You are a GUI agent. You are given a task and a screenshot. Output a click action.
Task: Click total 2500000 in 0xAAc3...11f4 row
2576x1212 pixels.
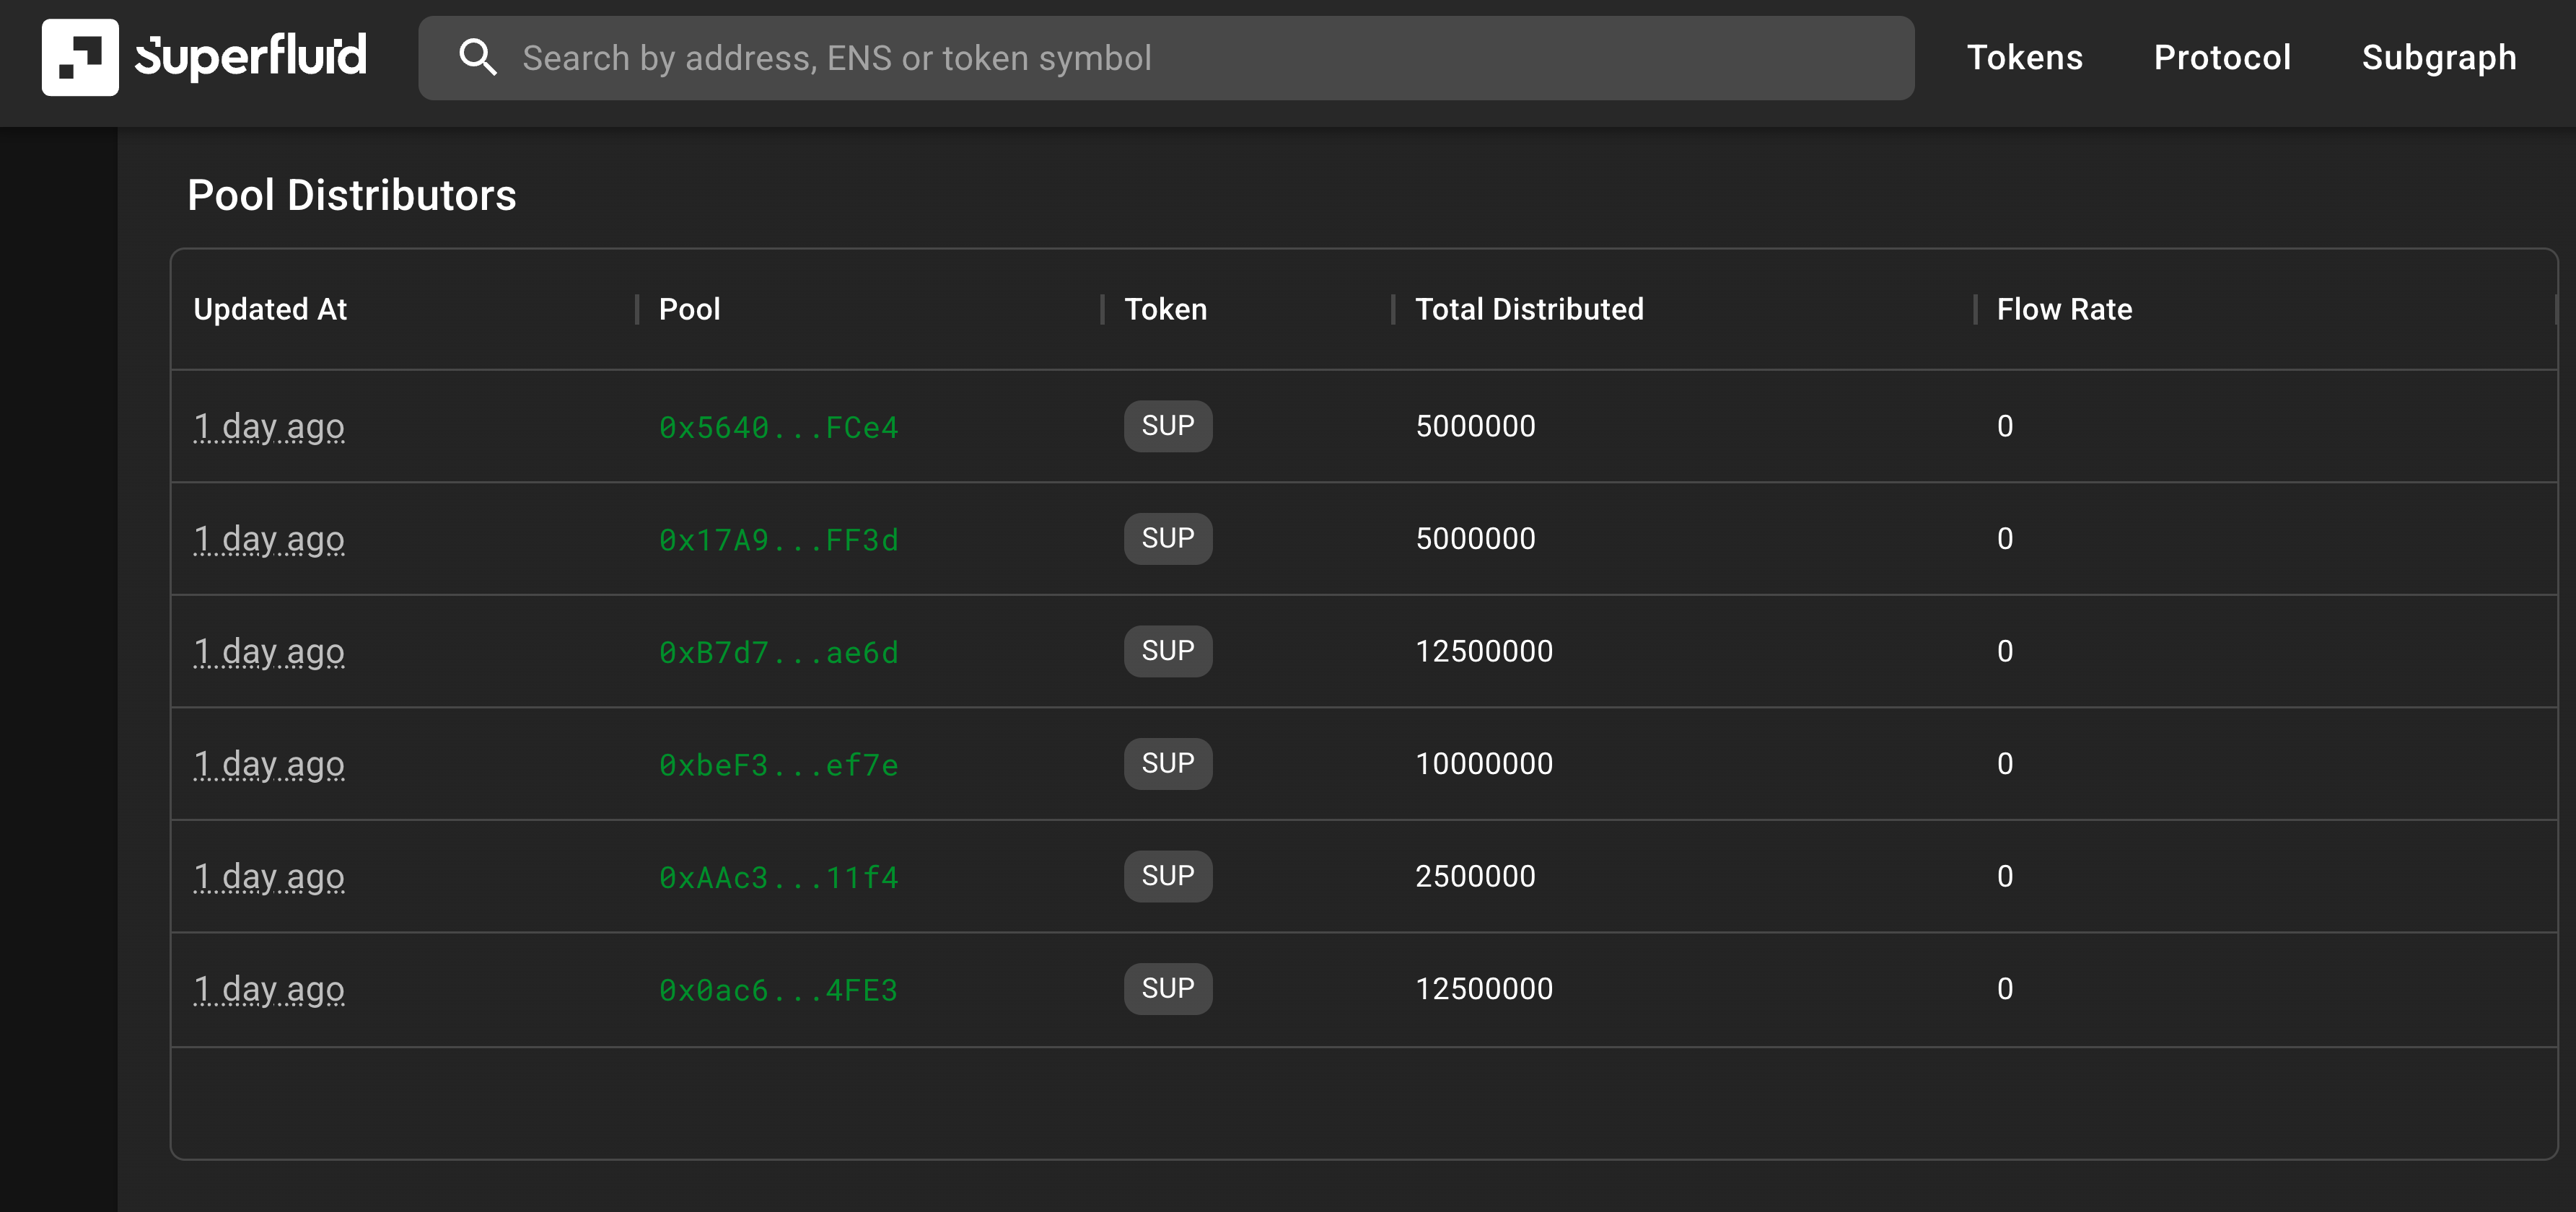click(1475, 876)
